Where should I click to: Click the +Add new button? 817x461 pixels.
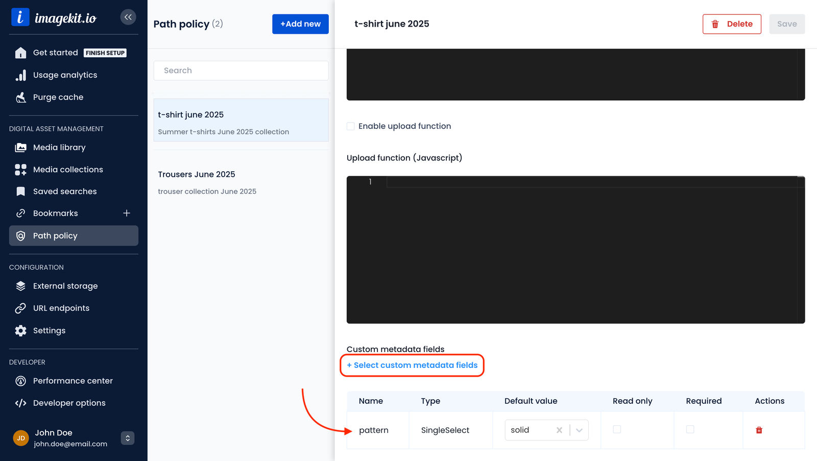pos(300,24)
